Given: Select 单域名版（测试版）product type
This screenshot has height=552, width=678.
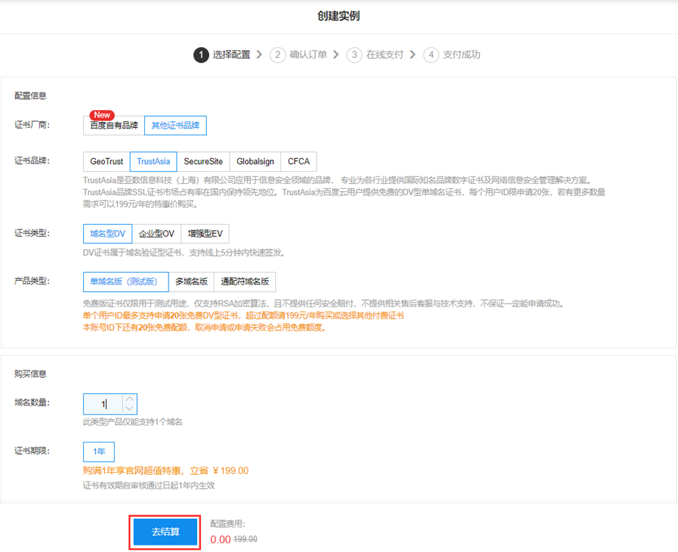Looking at the screenshot, I should 126,282.
